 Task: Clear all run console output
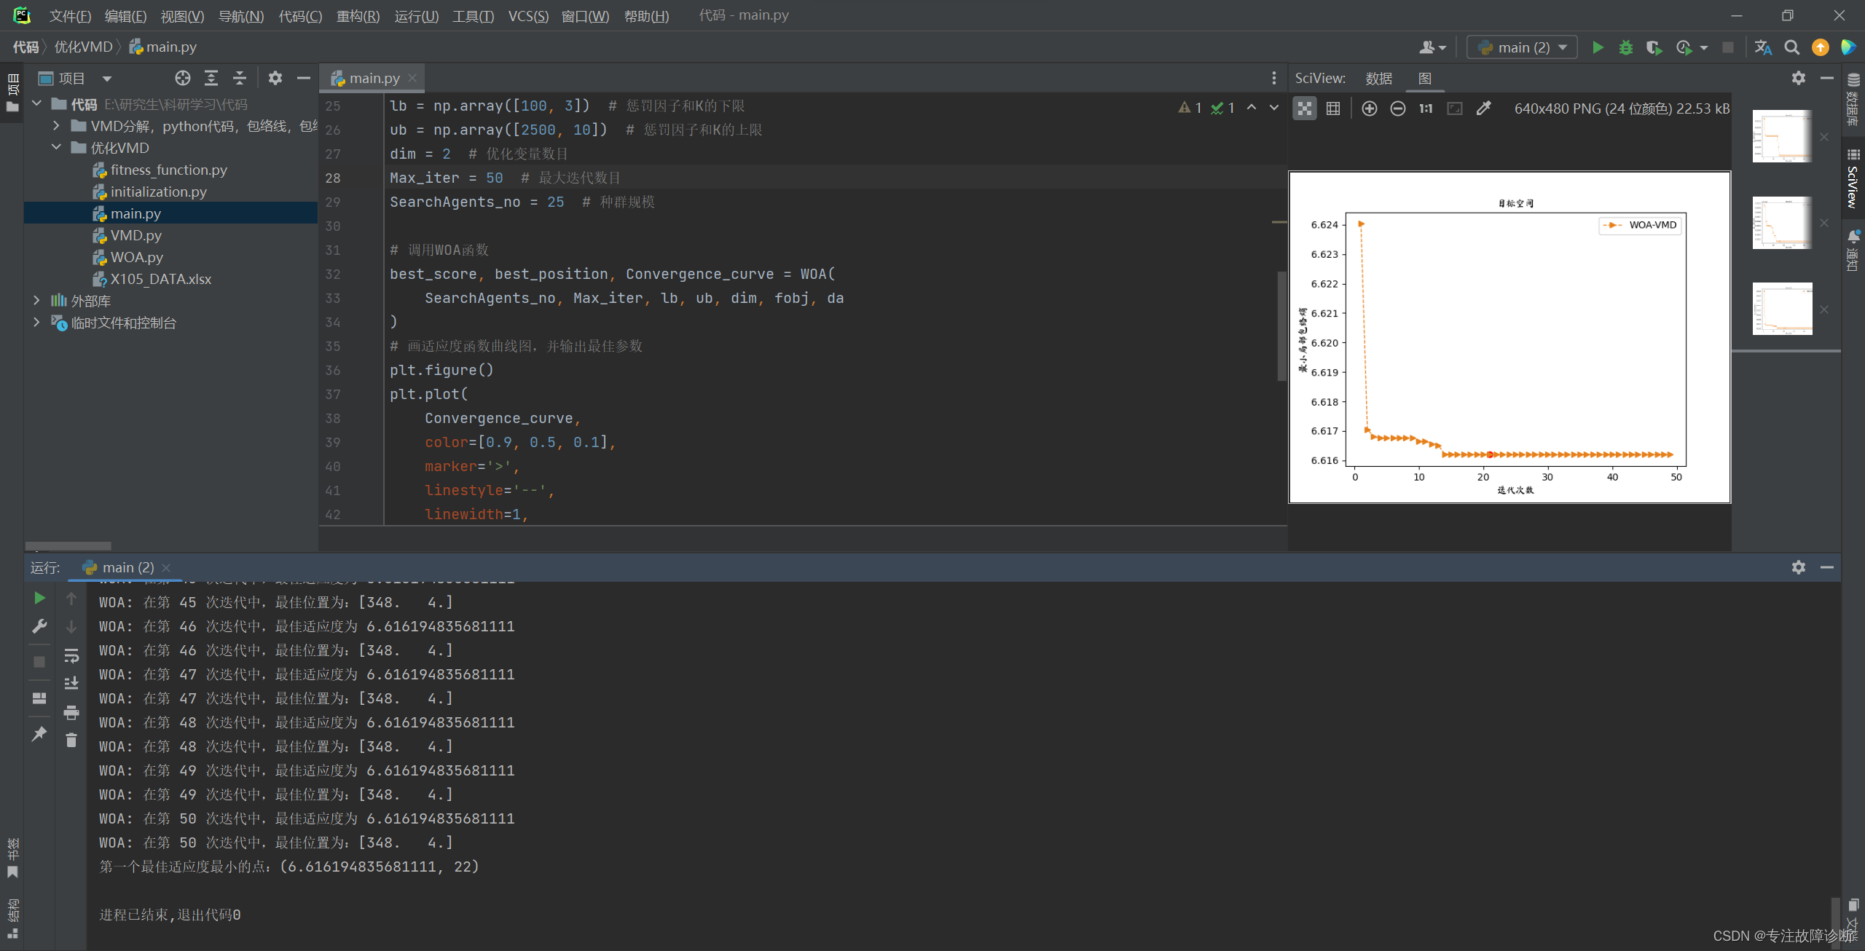pyautogui.click(x=71, y=741)
